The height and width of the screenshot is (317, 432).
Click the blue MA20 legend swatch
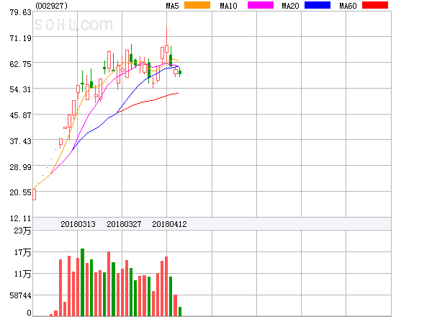[x=318, y=5]
